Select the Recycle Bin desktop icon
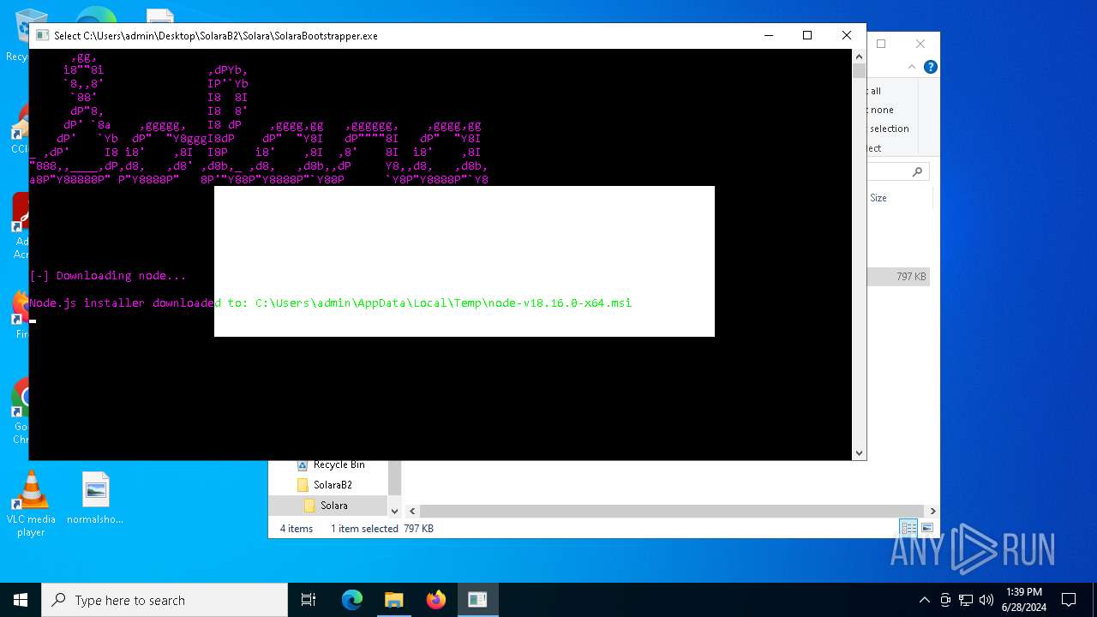The width and height of the screenshot is (1097, 617). coord(16,34)
